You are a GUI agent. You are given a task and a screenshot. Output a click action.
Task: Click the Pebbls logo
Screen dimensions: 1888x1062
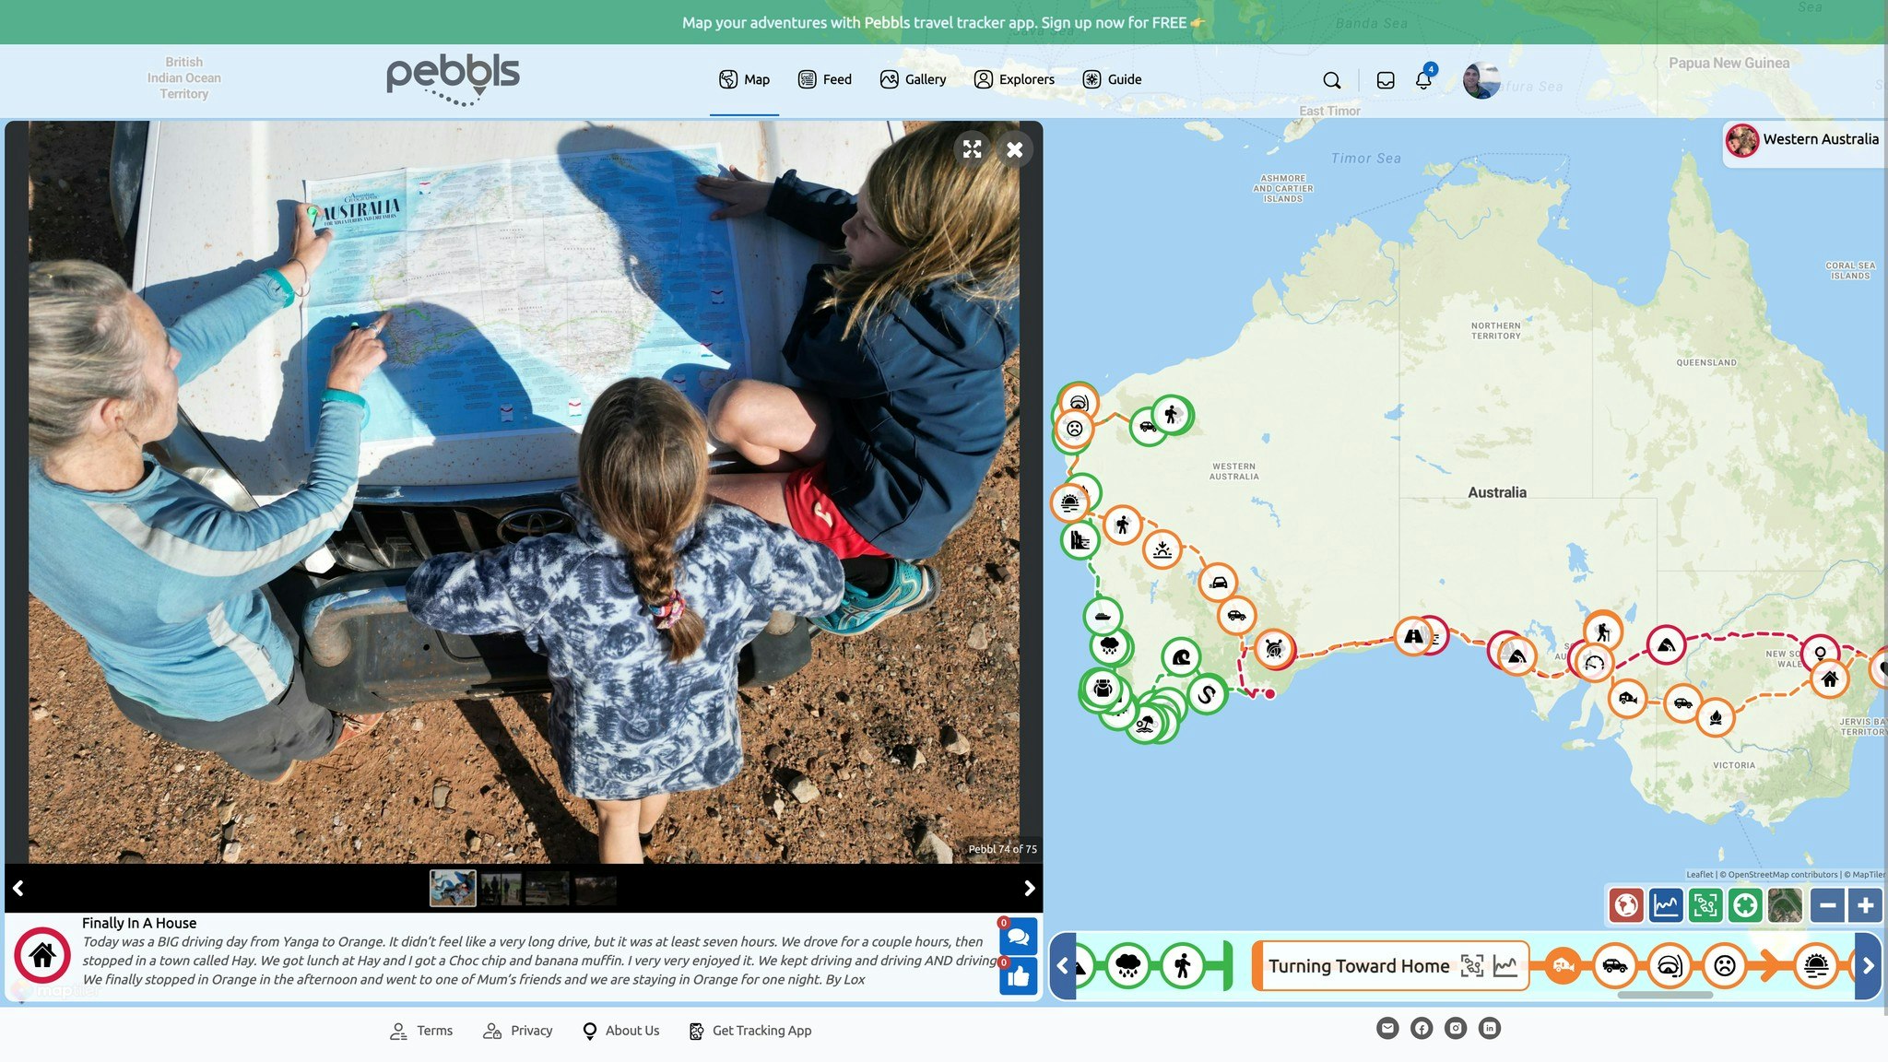453,78
